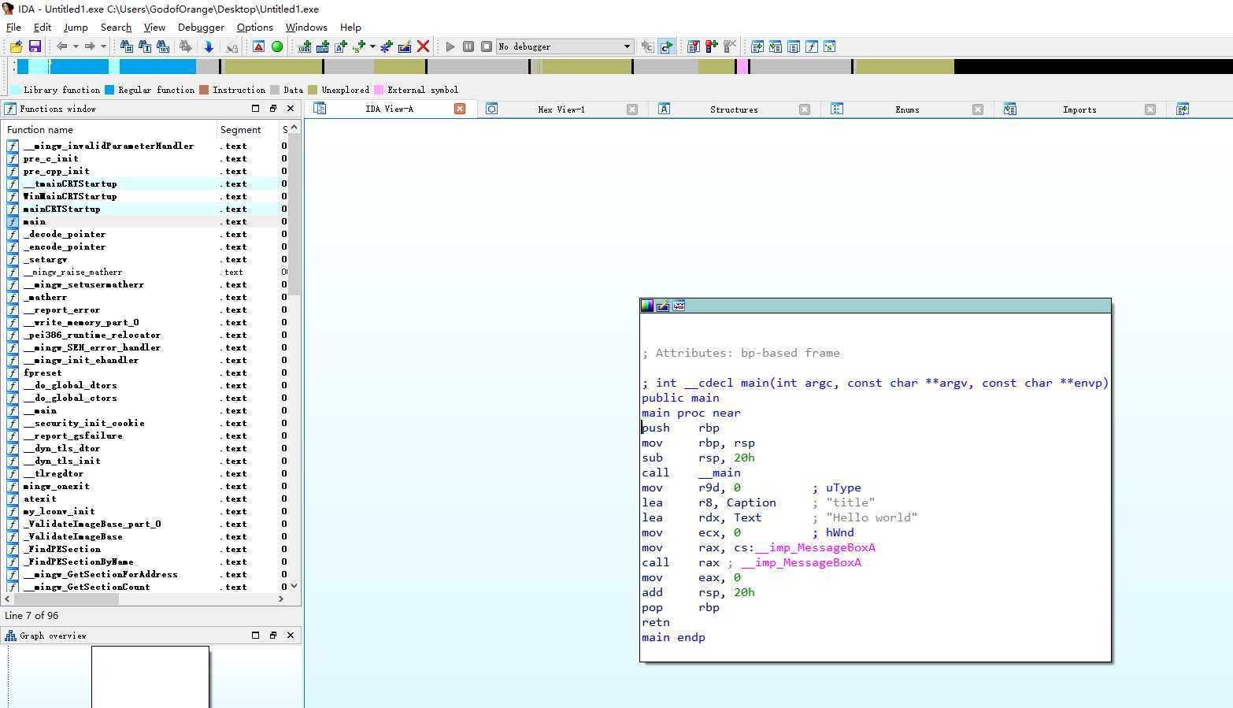Open the Windows menu

(x=306, y=27)
